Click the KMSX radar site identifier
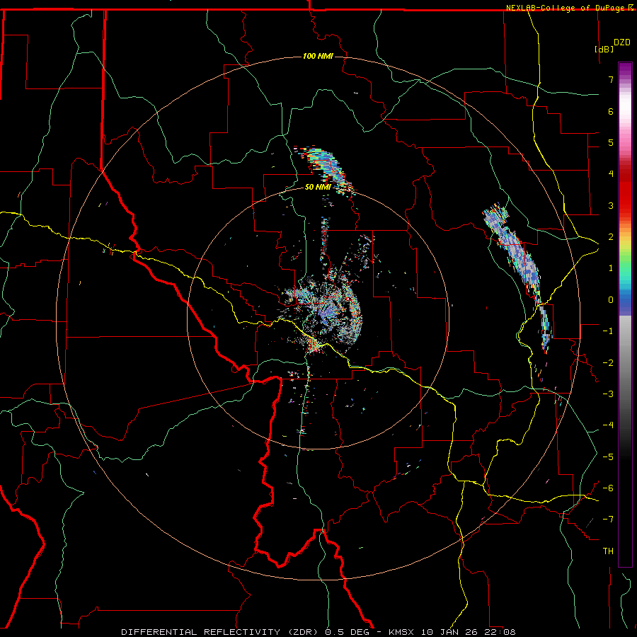Screen dimensions: 637x637 (402, 632)
